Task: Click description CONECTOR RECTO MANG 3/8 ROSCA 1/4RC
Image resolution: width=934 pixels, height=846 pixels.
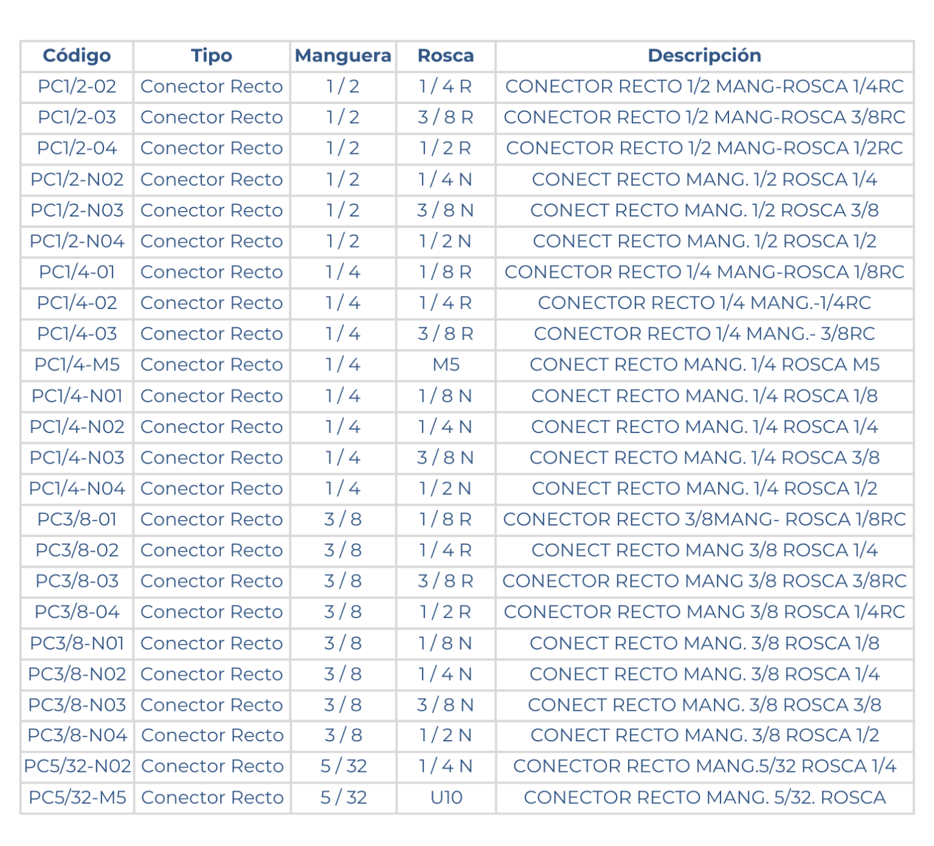Action: (x=704, y=612)
